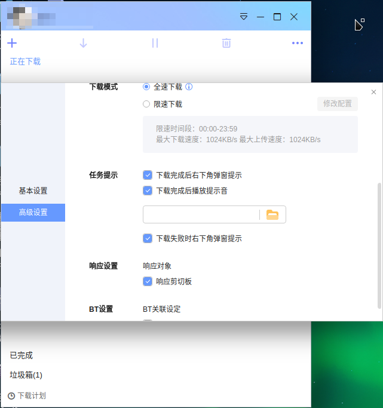Click the notification sound file path field
The image size is (383, 408).
201,215
